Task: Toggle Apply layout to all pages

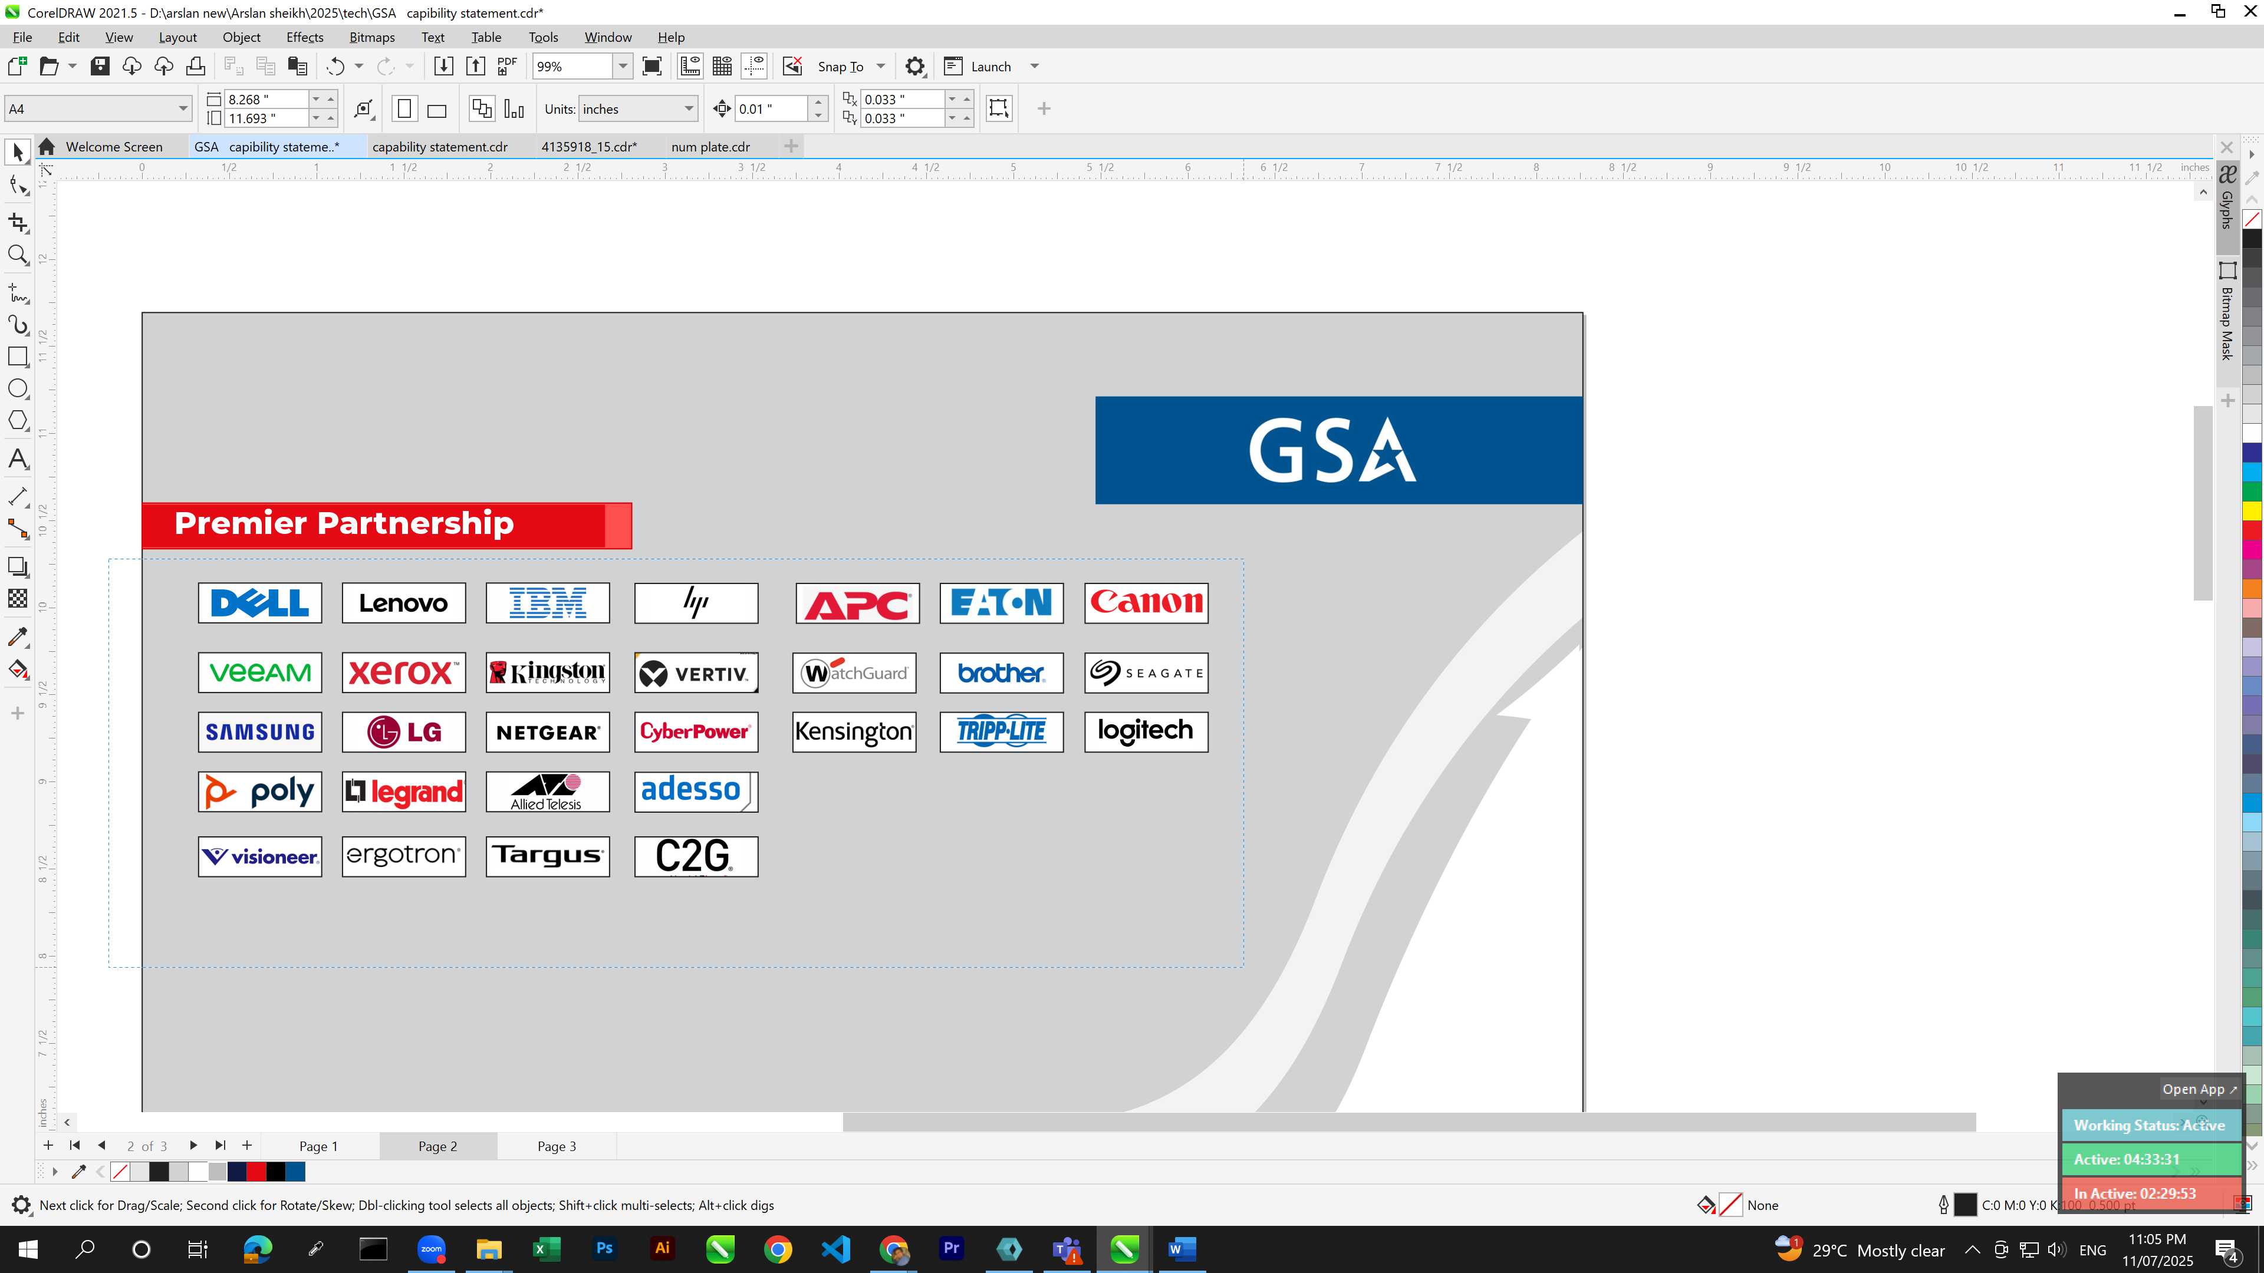Action: coord(482,109)
